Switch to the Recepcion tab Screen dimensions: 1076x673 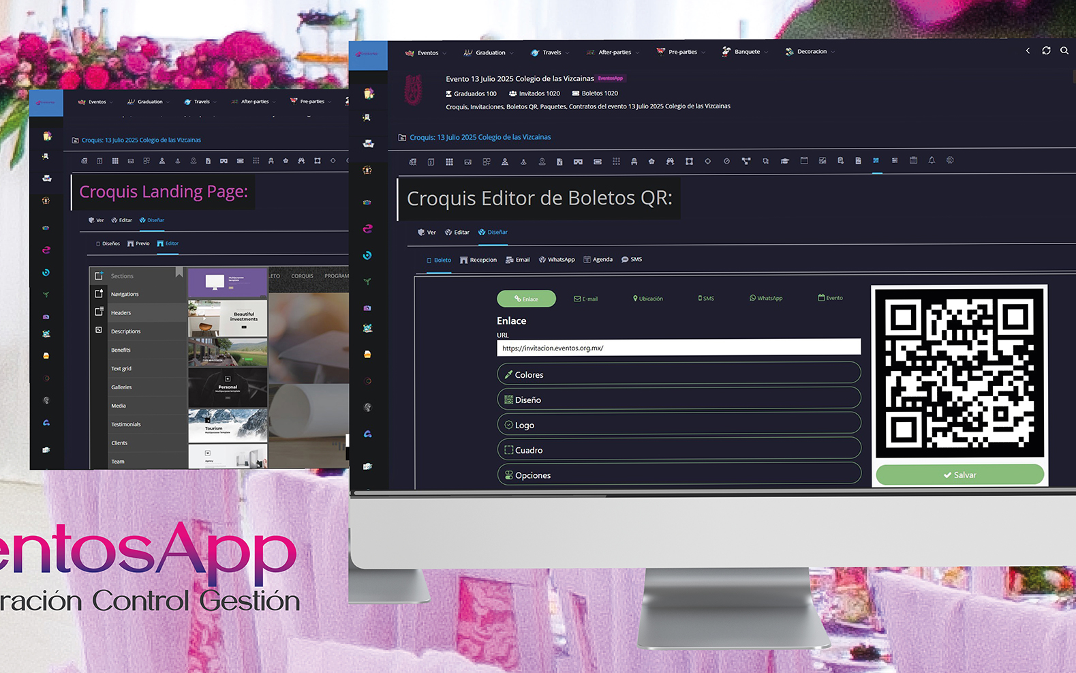tap(478, 260)
